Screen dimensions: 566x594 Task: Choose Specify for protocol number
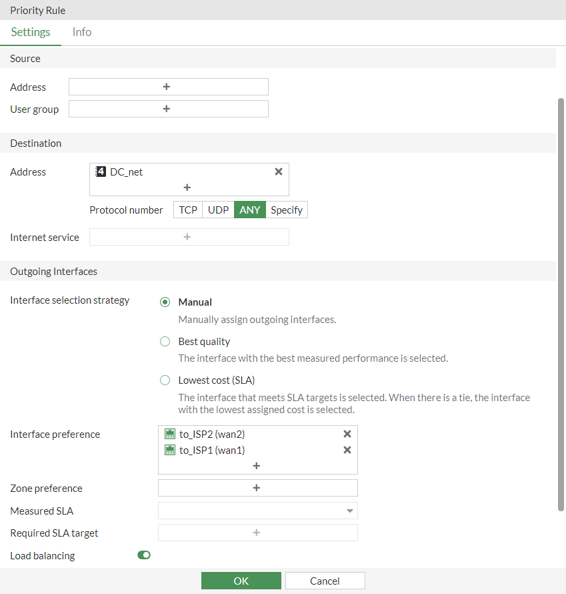287,210
